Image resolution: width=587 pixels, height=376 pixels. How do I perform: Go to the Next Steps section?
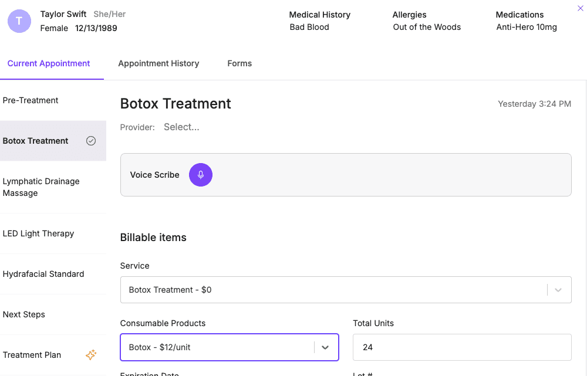[x=24, y=314]
